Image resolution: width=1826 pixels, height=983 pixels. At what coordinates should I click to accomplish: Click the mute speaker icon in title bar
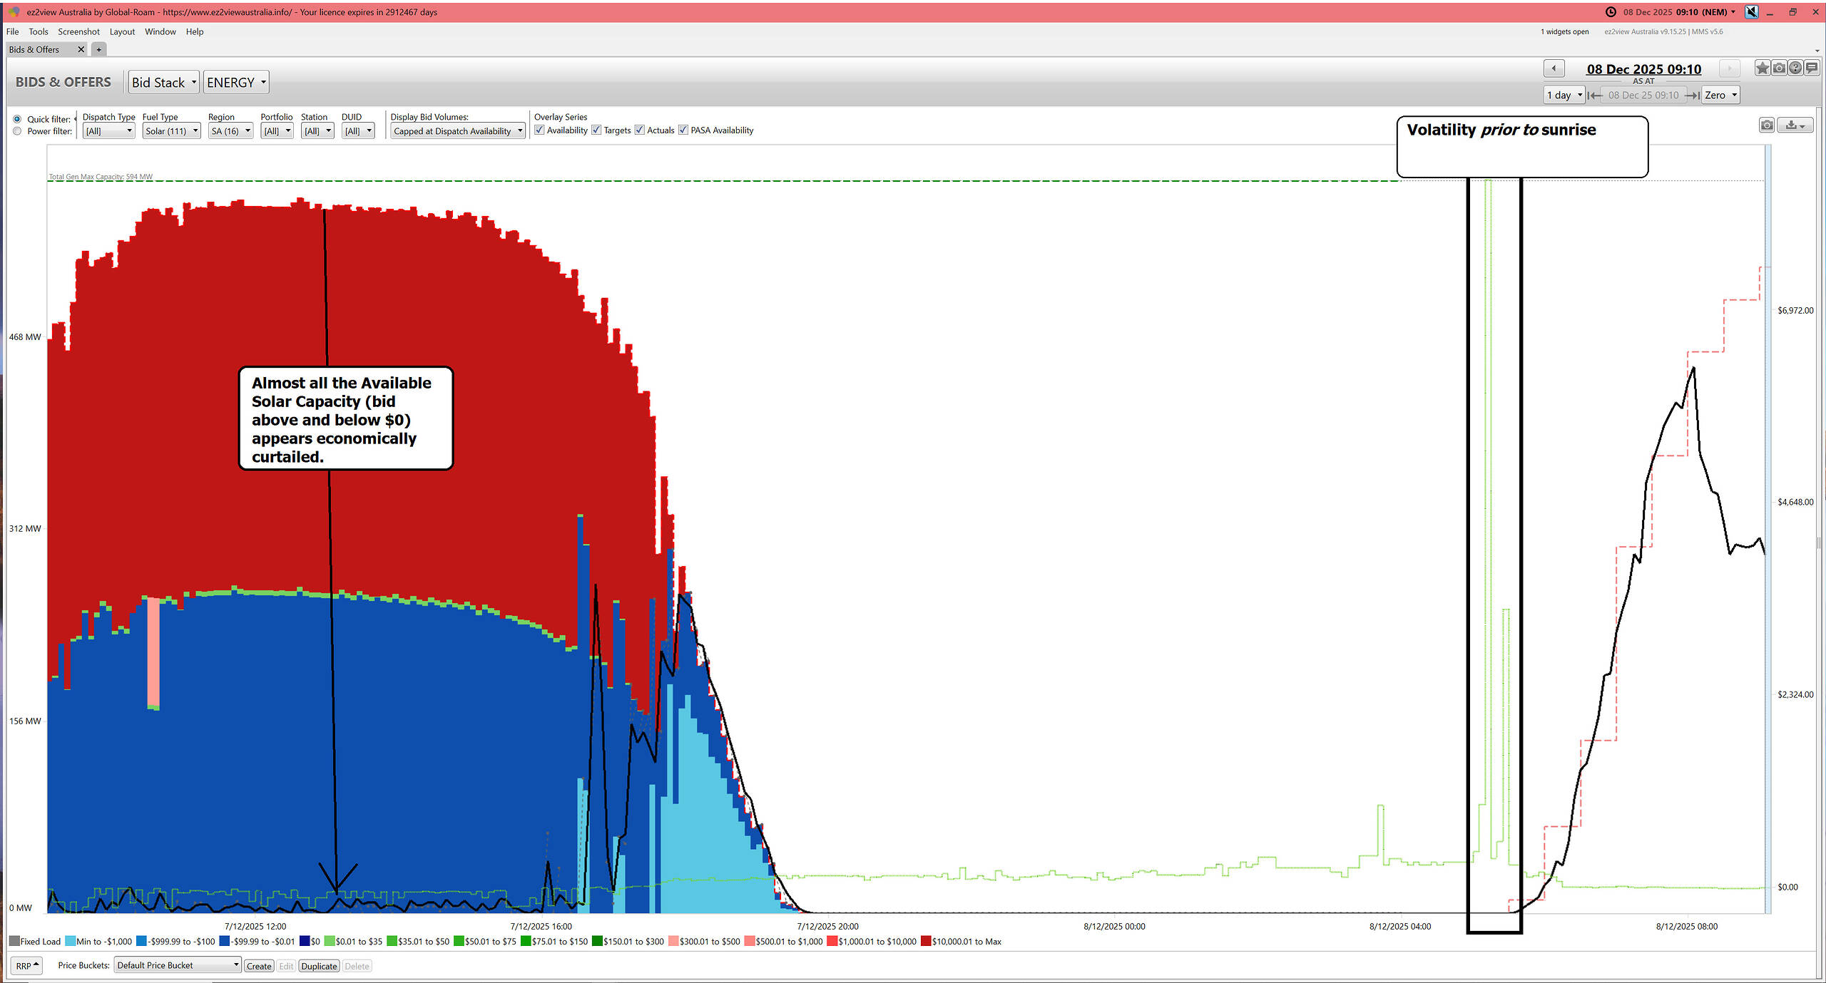(1751, 11)
